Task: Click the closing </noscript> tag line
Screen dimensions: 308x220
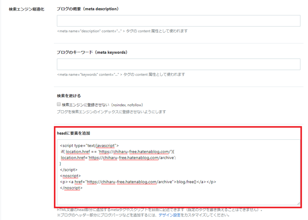Action: 71,188
